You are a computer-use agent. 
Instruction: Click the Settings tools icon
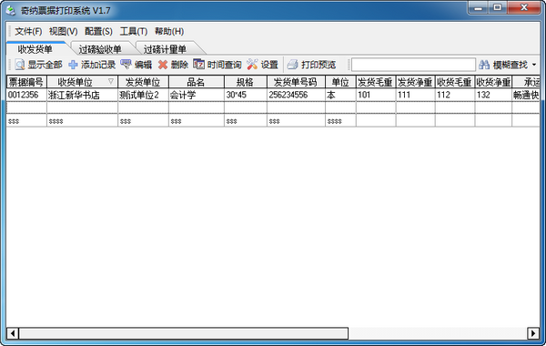click(252, 64)
